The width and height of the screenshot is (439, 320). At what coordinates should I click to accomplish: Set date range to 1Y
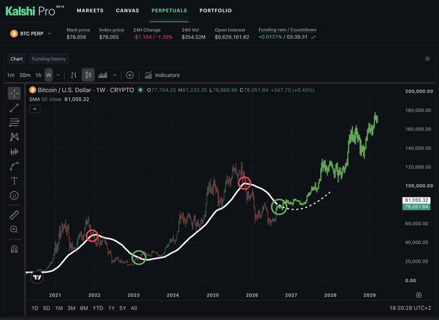pyautogui.click(x=111, y=308)
